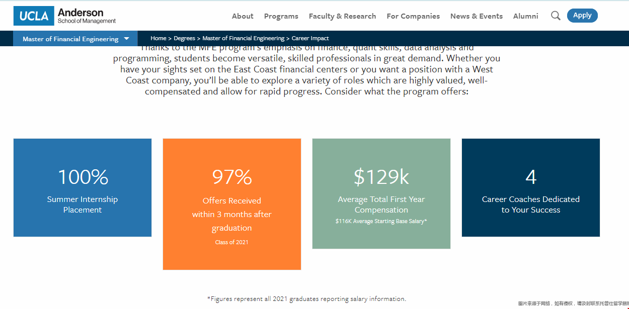Open News & Events menu
Screen dimensions: 629x309
pos(477,16)
